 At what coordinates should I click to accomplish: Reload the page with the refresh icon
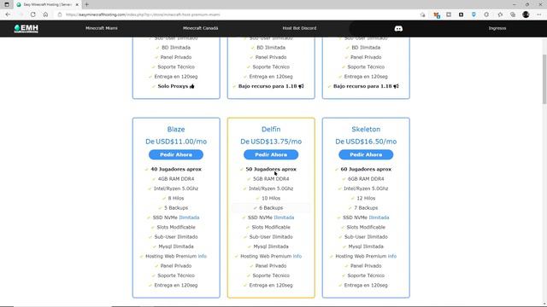click(32, 14)
